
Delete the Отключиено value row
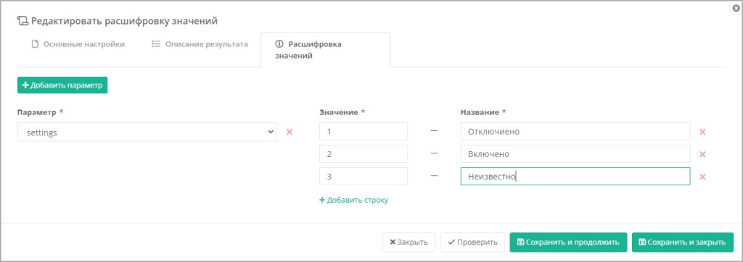(702, 132)
